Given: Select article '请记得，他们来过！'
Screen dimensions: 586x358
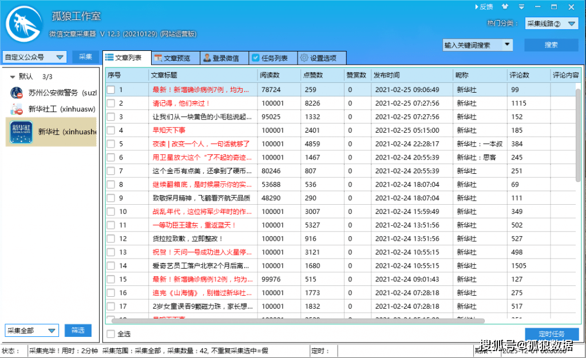Looking at the screenshot, I should pyautogui.click(x=181, y=104).
